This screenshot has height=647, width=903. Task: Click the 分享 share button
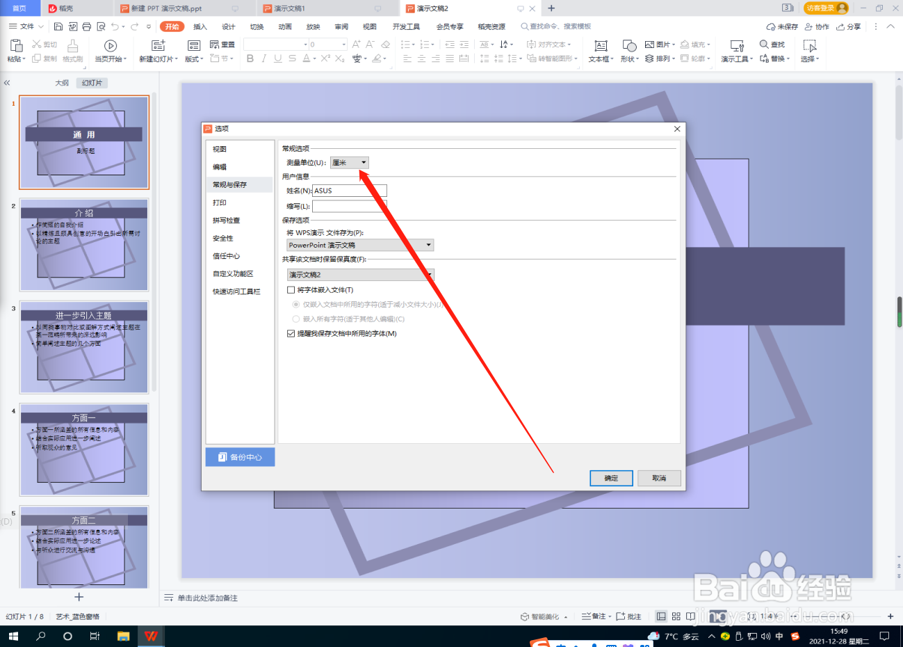pos(849,26)
